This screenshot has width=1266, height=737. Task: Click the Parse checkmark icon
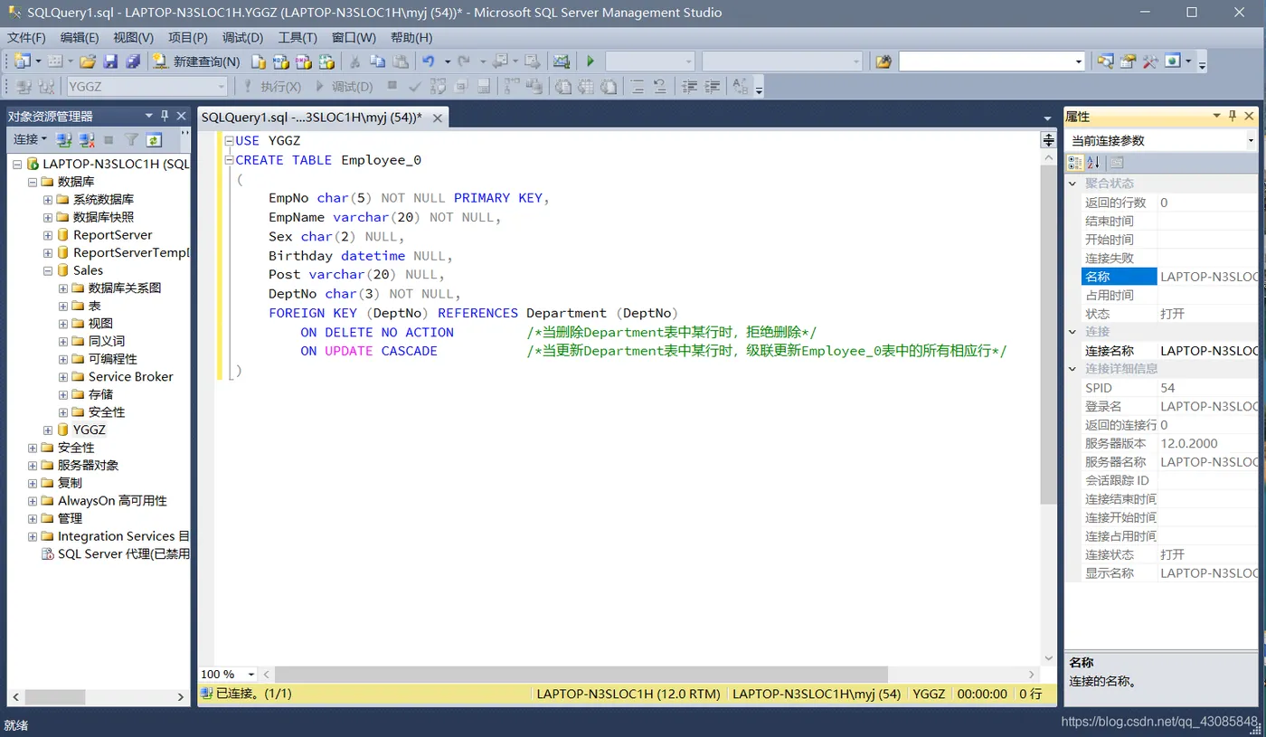click(415, 87)
